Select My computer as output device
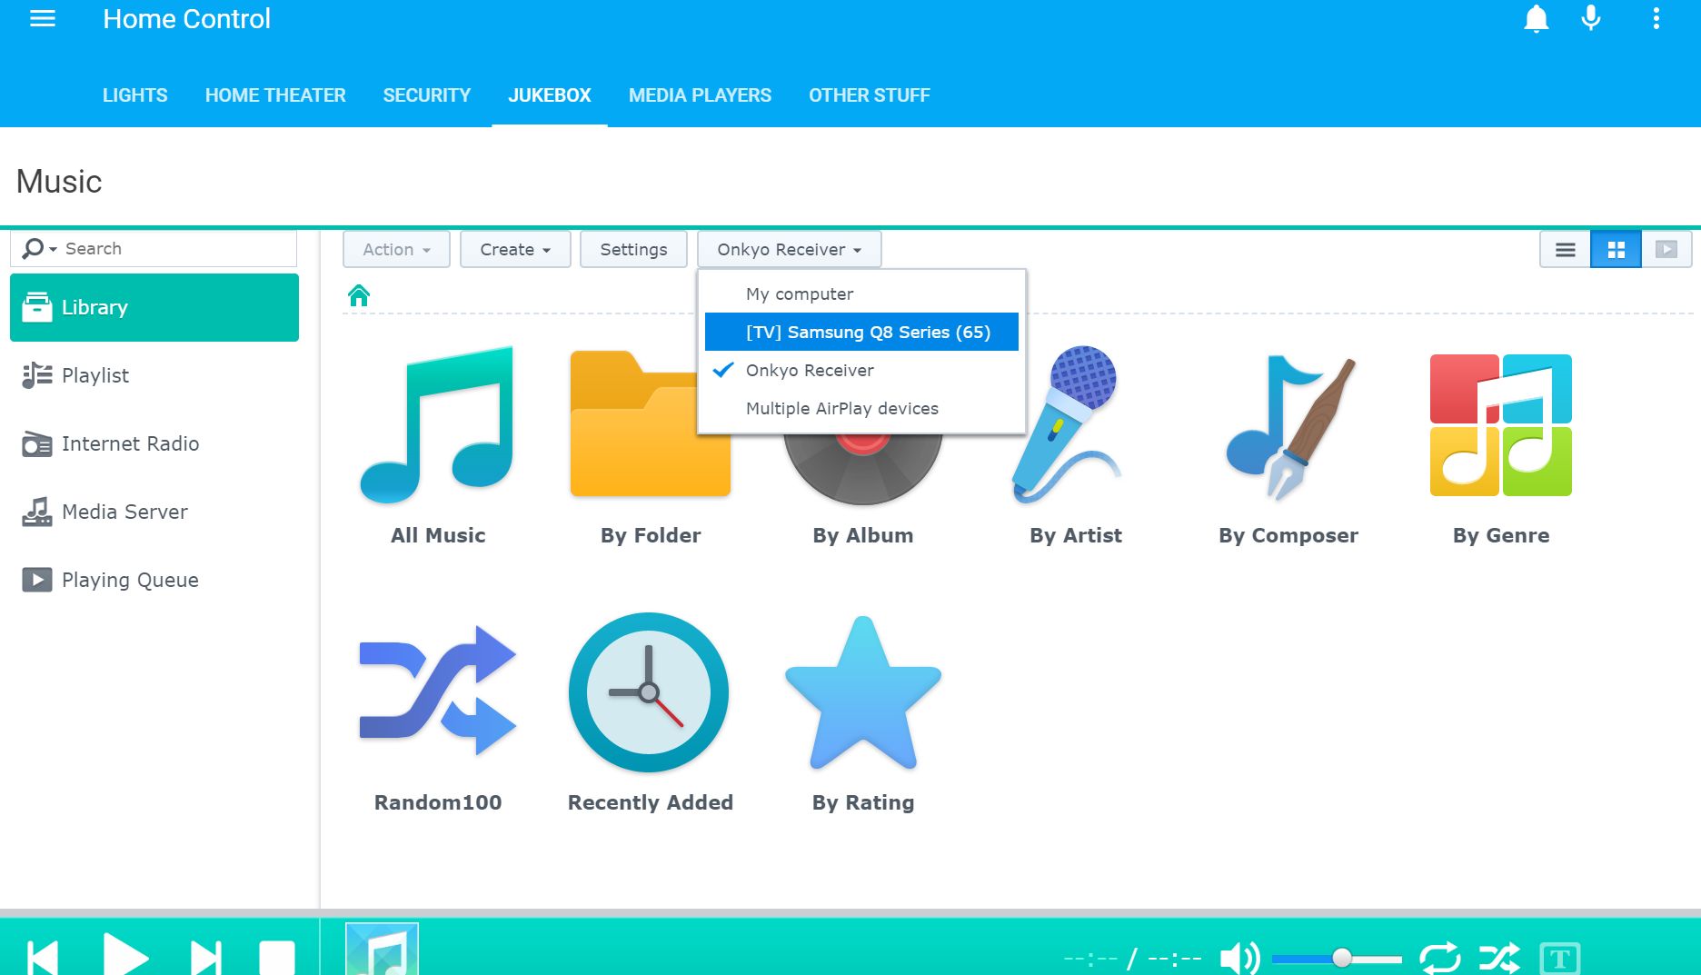Viewport: 1701px width, 975px height. [x=861, y=293]
